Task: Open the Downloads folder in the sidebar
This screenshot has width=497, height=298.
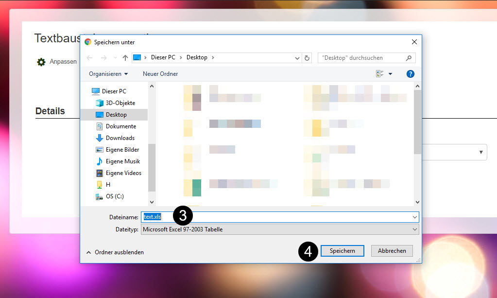Action: tap(120, 138)
